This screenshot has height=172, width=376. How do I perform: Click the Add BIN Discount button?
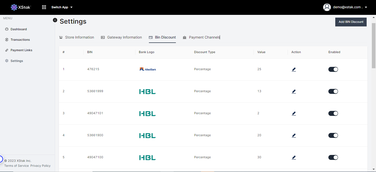[351, 22]
